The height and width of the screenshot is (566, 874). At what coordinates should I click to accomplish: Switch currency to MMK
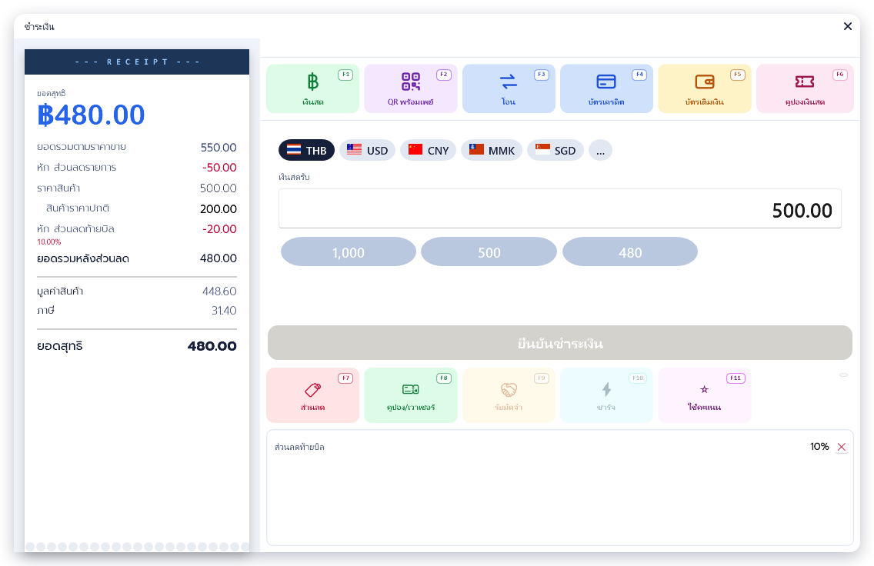tap(492, 151)
